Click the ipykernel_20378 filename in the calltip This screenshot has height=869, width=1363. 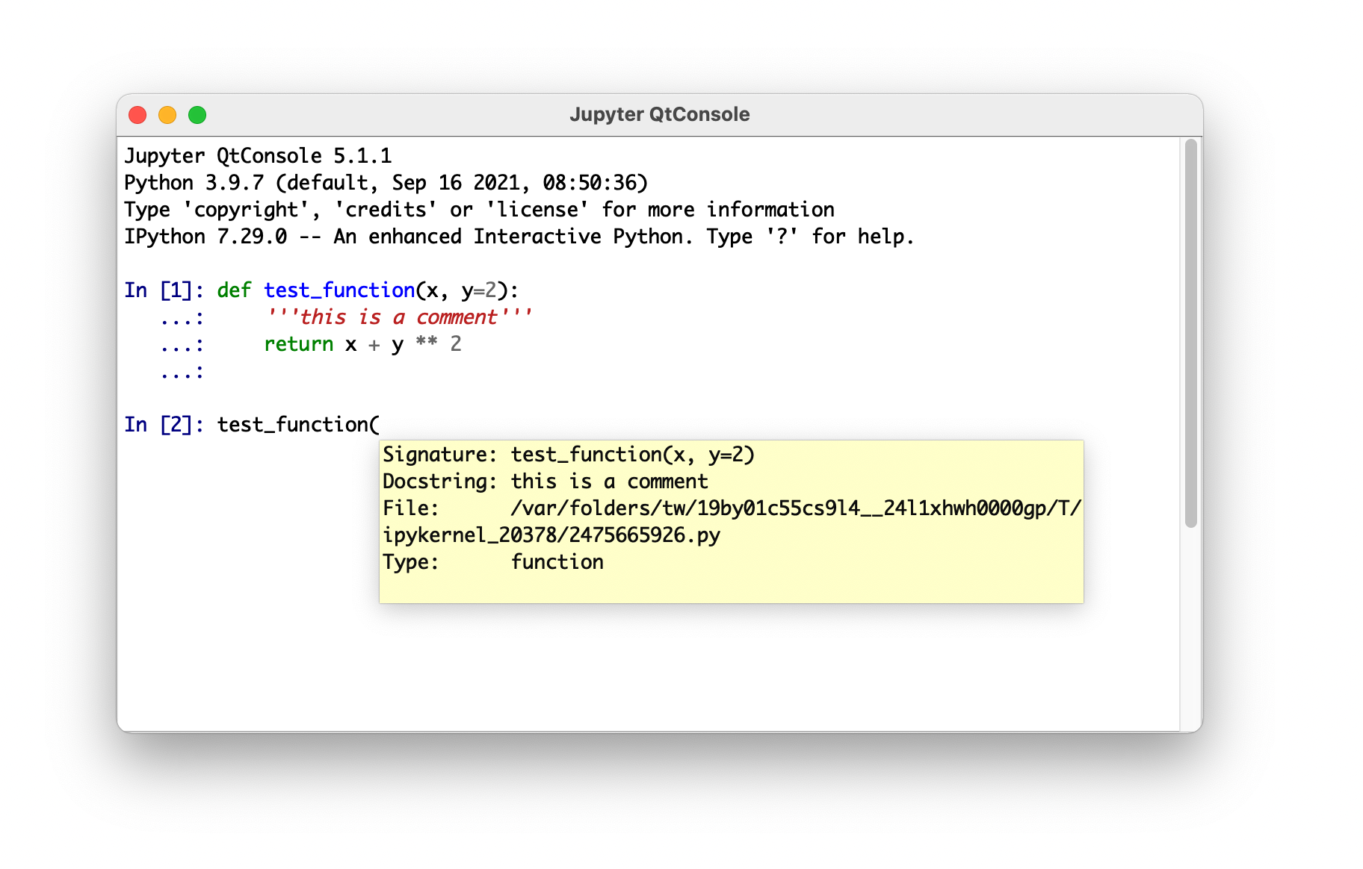coord(551,535)
